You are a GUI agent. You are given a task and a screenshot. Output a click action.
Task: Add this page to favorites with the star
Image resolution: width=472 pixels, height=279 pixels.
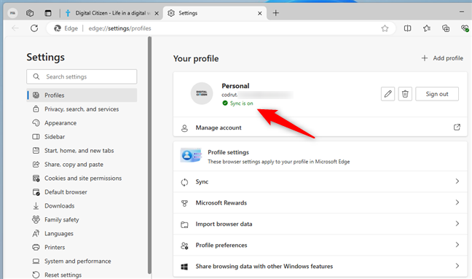[385, 28]
